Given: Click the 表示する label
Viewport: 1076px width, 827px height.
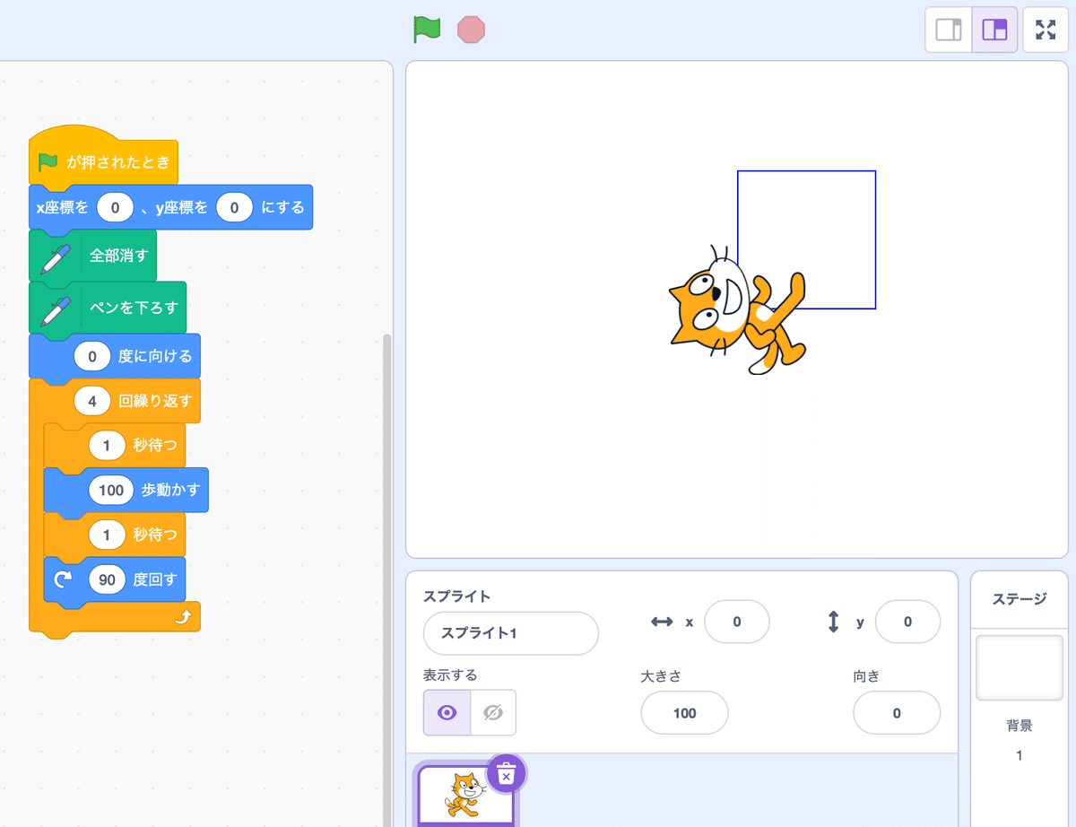Looking at the screenshot, I should coord(450,675).
